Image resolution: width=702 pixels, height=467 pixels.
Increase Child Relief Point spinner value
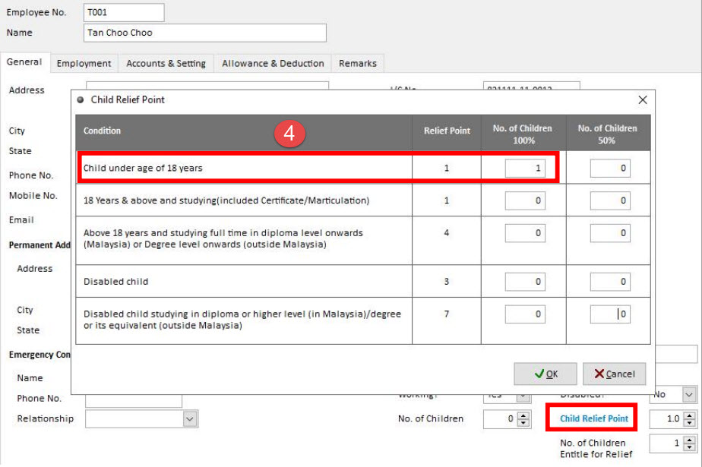tap(689, 415)
